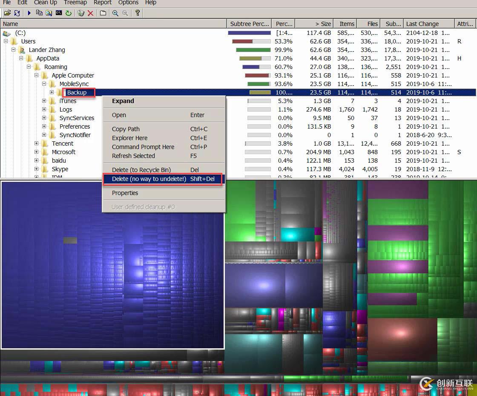Click the Copy Path toolbar icon

tap(39, 13)
